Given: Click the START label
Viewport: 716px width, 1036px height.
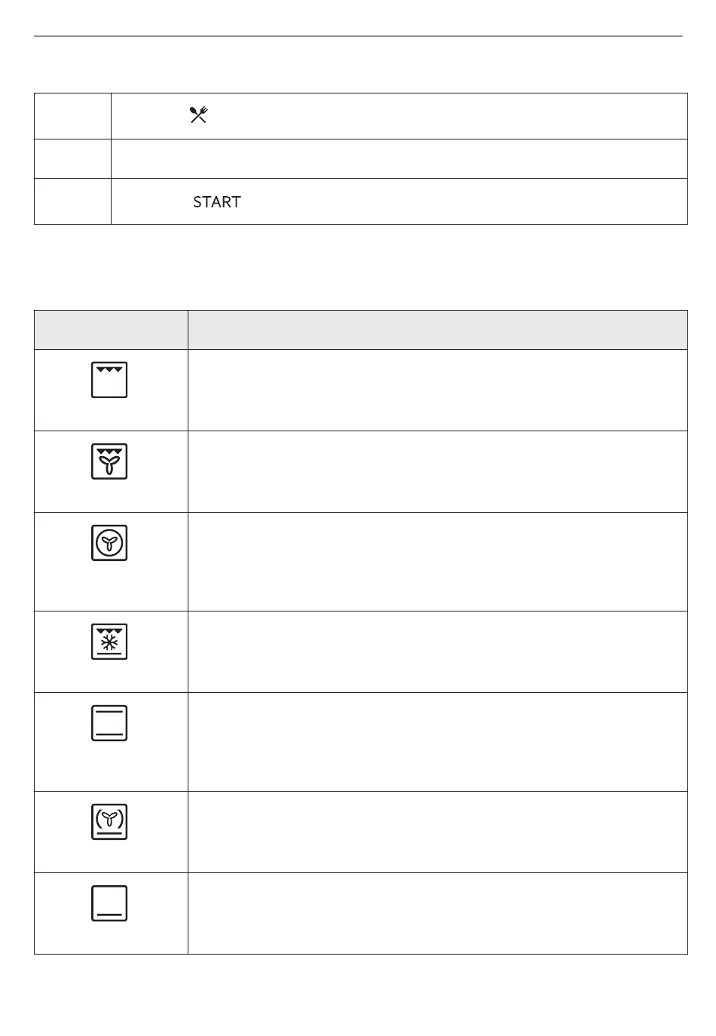Looking at the screenshot, I should click(217, 202).
